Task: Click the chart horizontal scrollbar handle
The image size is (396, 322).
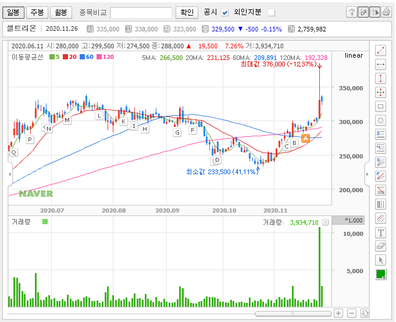Action: 293,314
